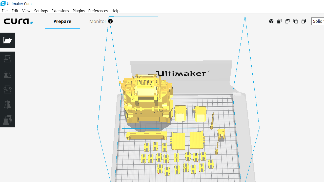Open the File menu
Image resolution: width=324 pixels, height=182 pixels.
(5, 11)
